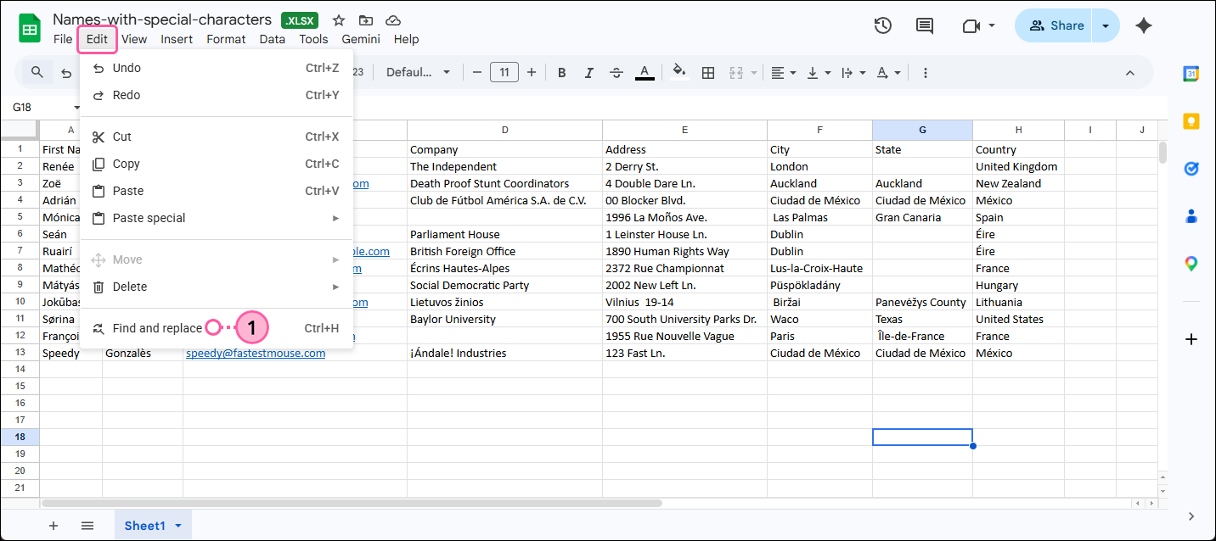
Task: Expand the Share button dropdown arrow
Action: pos(1105,25)
